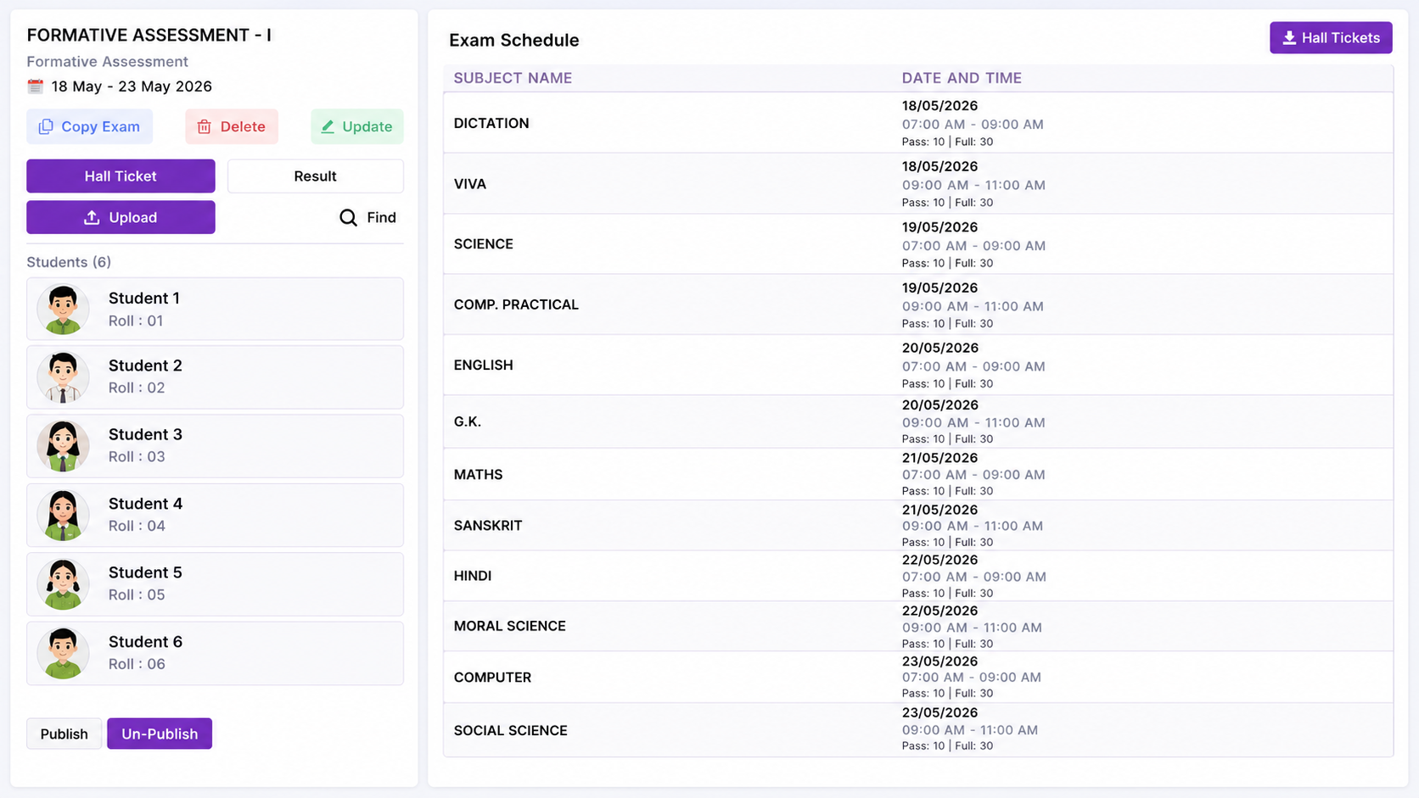Click the Students (6) heading

pyautogui.click(x=69, y=262)
